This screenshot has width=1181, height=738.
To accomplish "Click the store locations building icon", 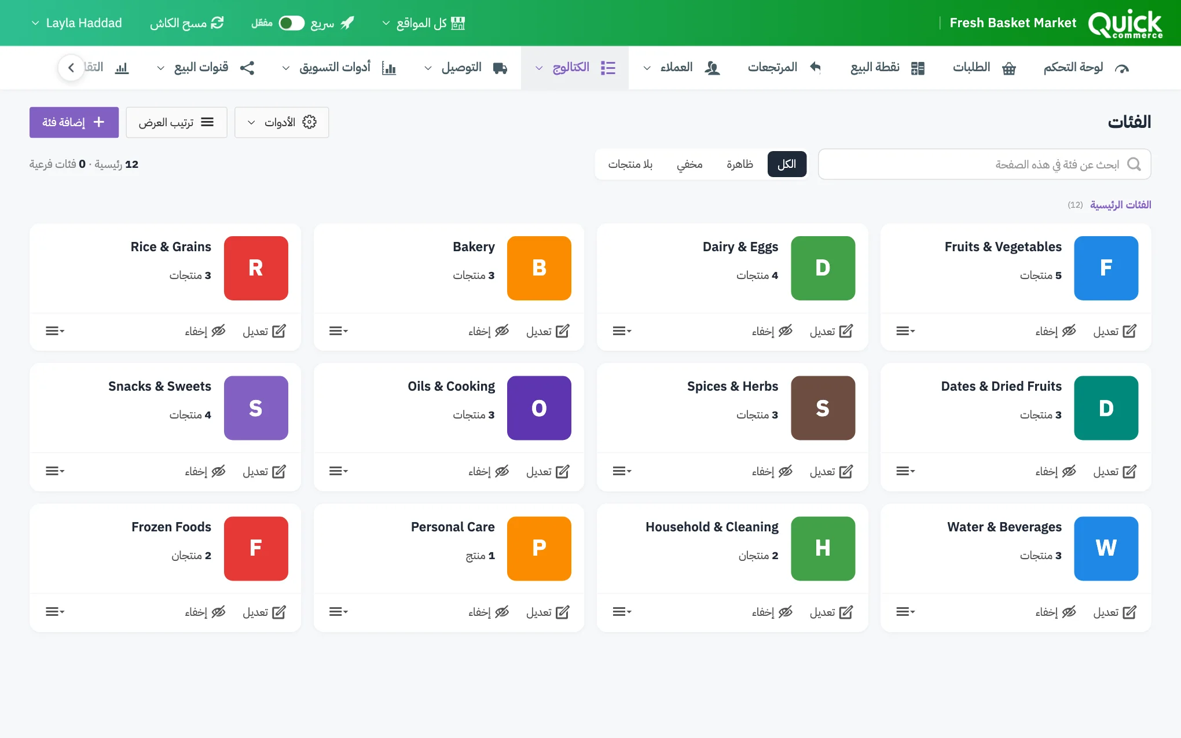I will 458,23.
